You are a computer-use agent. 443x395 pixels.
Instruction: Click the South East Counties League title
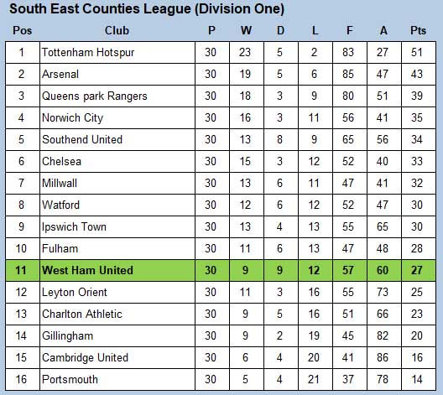147,8
